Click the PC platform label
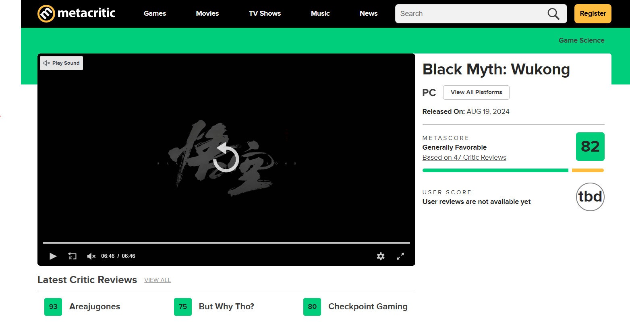This screenshot has width=630, height=323. [x=429, y=93]
